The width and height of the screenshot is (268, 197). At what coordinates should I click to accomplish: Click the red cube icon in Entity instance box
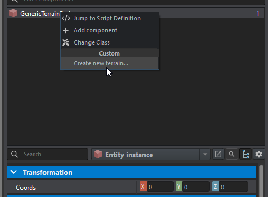(98, 154)
